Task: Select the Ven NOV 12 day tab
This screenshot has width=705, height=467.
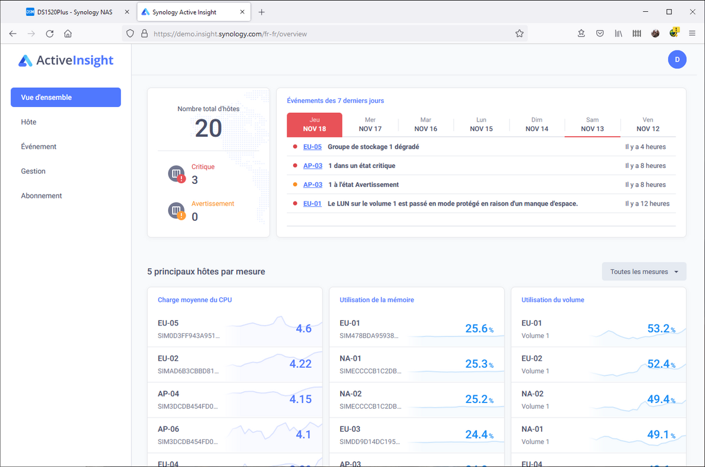Action: pos(648,125)
